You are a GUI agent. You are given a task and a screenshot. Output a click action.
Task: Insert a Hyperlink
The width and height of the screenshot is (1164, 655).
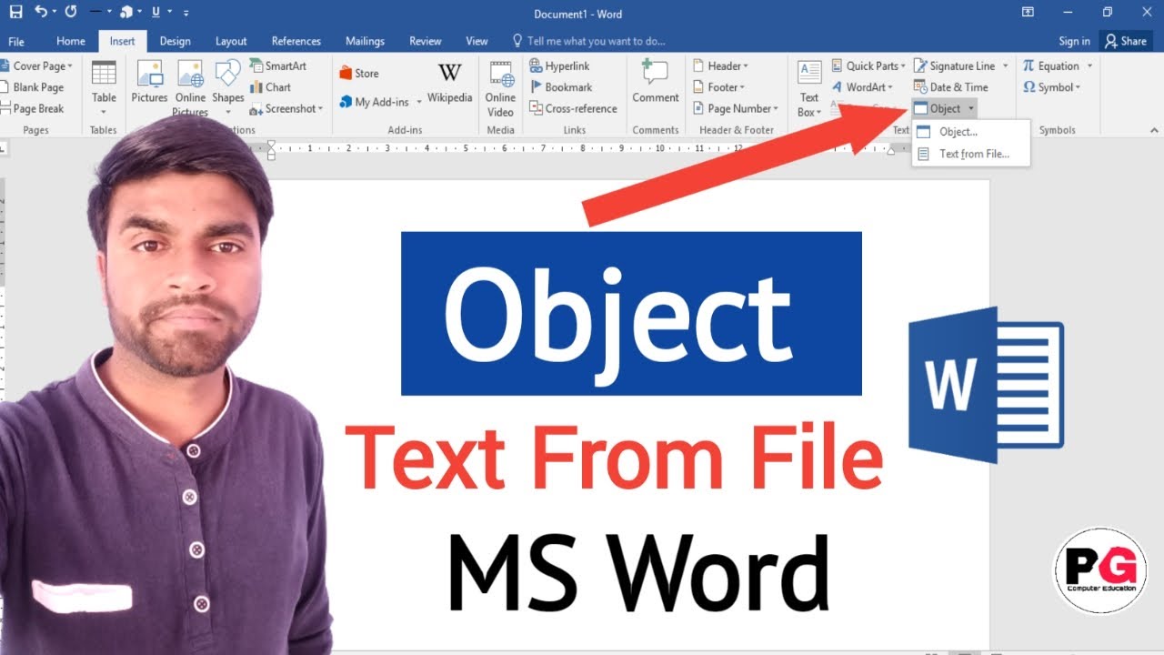click(x=560, y=65)
